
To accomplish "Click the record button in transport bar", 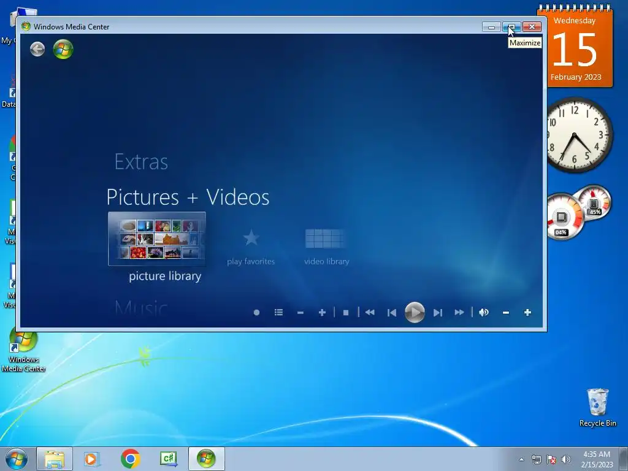I will [257, 312].
